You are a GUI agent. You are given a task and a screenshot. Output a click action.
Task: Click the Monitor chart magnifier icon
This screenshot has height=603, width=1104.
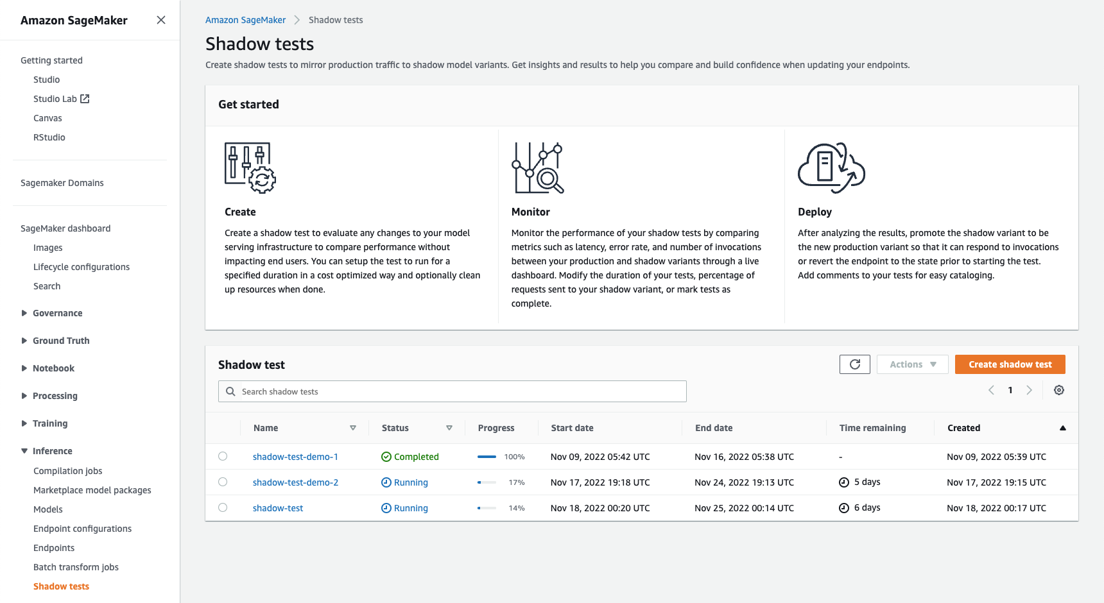[537, 167]
